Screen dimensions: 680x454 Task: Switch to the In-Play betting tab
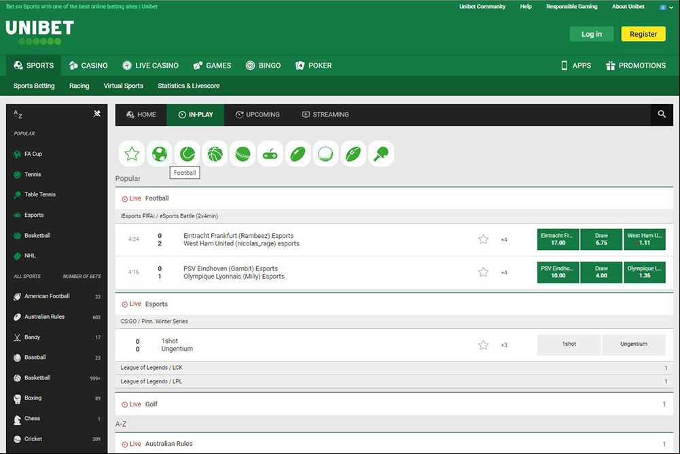click(196, 115)
